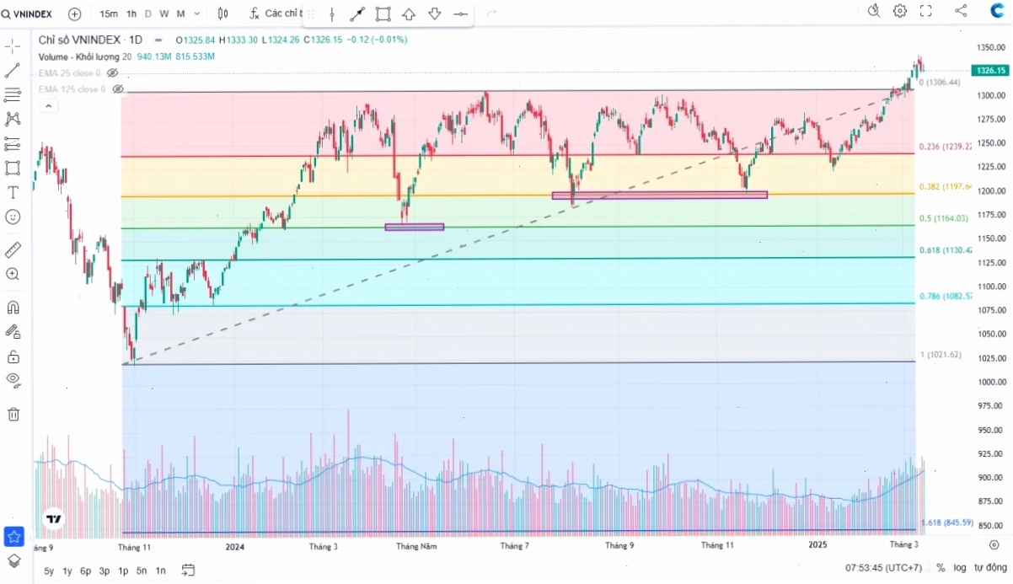Enter fullscreen chart mode

click(925, 11)
